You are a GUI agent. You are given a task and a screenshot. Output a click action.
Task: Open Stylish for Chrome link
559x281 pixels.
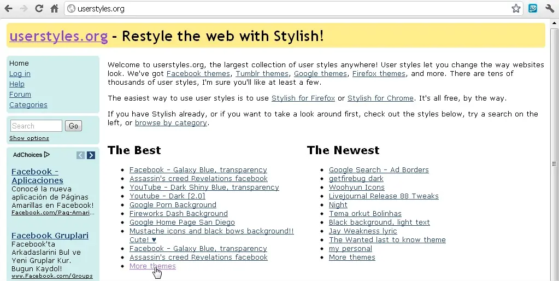(380, 98)
